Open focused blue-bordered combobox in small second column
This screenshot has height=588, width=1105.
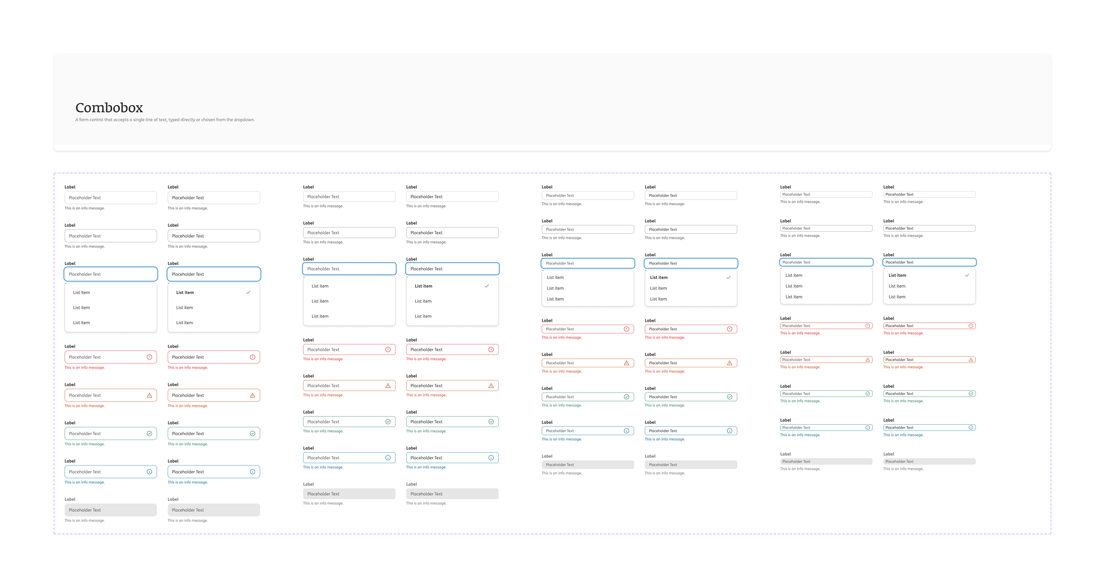691,263
